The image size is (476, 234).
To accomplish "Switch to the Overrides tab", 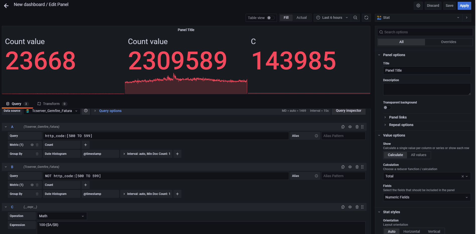I will [x=449, y=42].
